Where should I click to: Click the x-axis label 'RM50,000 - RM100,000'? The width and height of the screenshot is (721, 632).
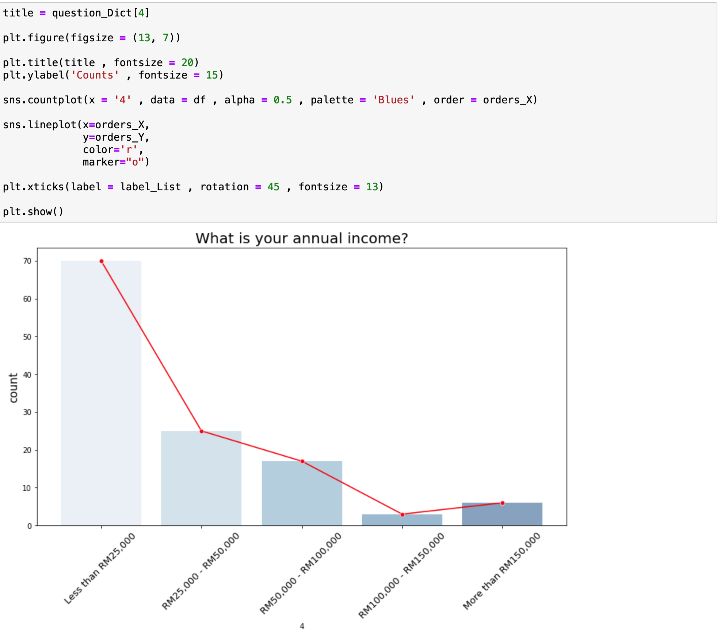301,573
